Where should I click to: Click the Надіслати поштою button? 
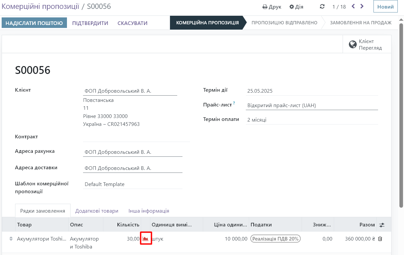(34, 23)
